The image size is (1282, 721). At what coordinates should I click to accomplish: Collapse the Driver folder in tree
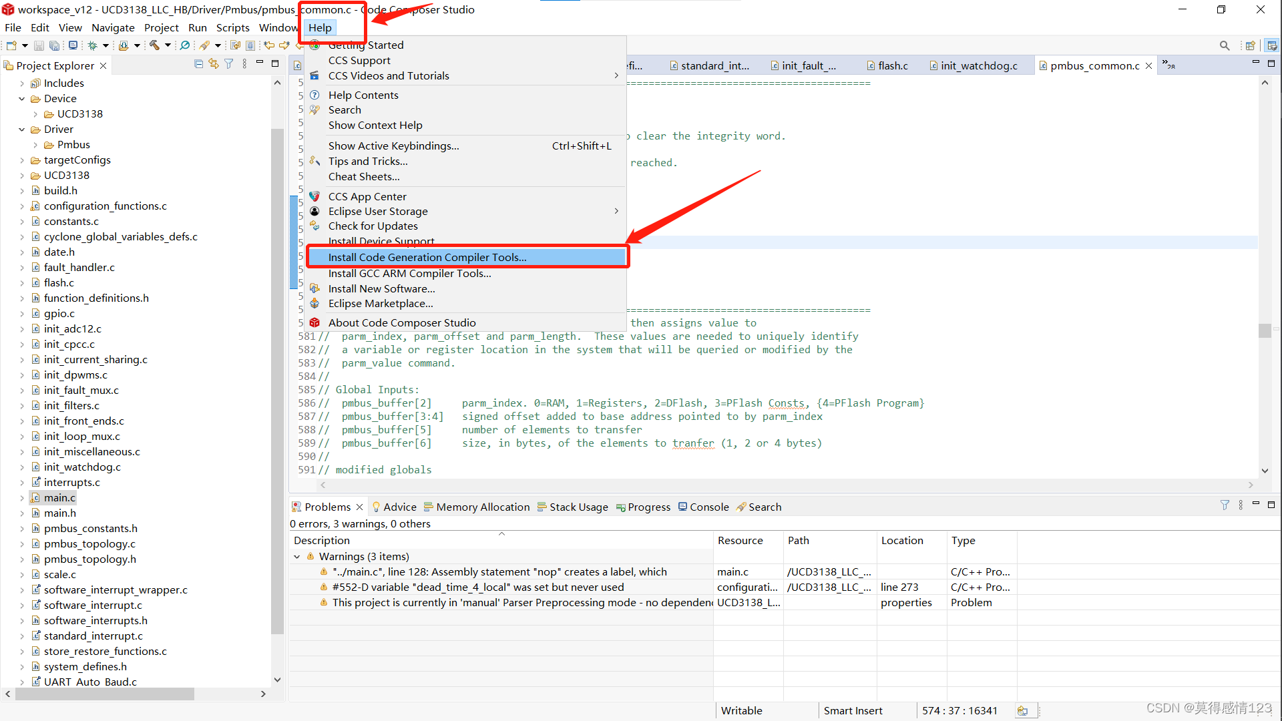[x=22, y=130]
